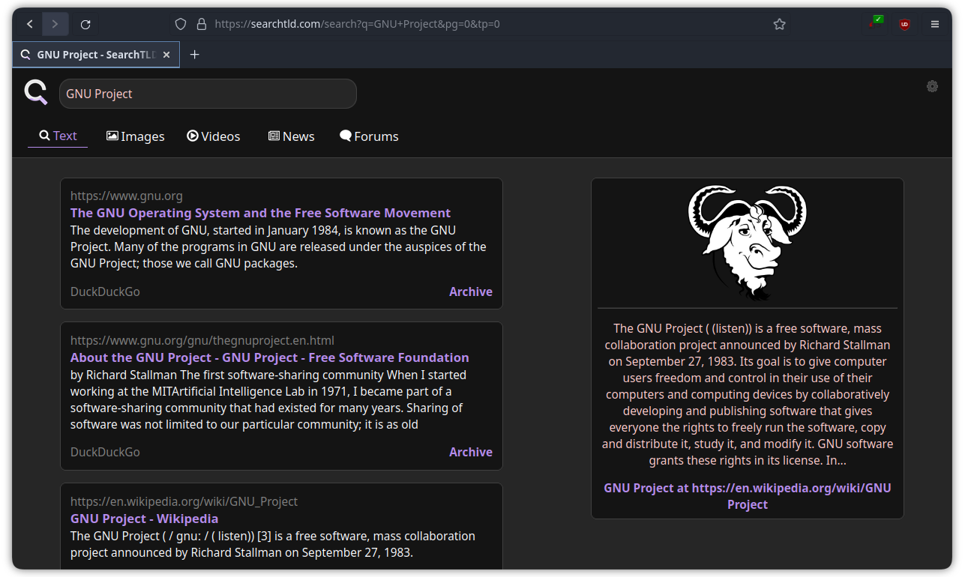
Task: Open GNU Project at Wikipedia infobox link
Action: pyautogui.click(x=748, y=496)
